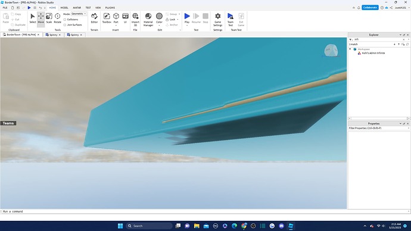Switch to the VIEW ribbon tab

tap(98, 8)
